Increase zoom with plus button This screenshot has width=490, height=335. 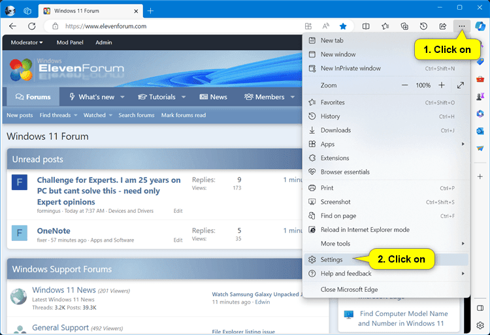click(442, 86)
